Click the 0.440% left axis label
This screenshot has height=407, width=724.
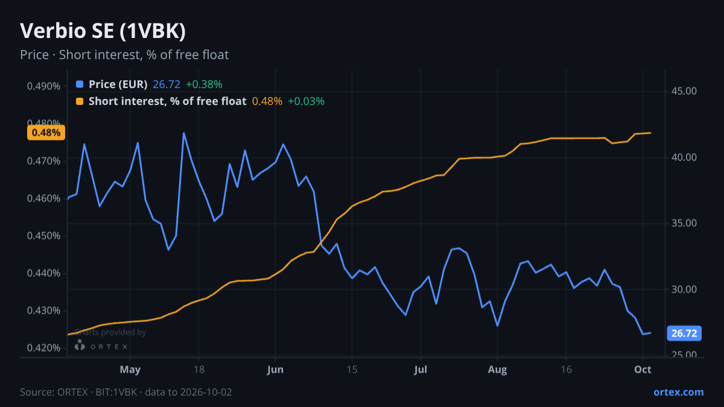[x=43, y=273]
